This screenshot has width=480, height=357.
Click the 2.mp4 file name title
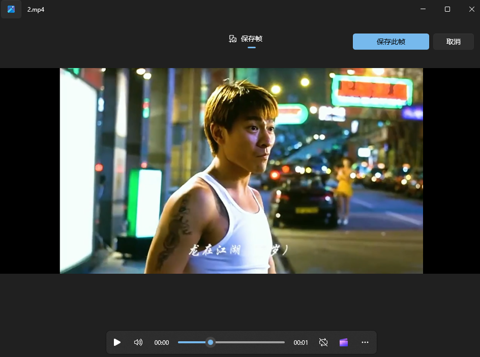36,10
